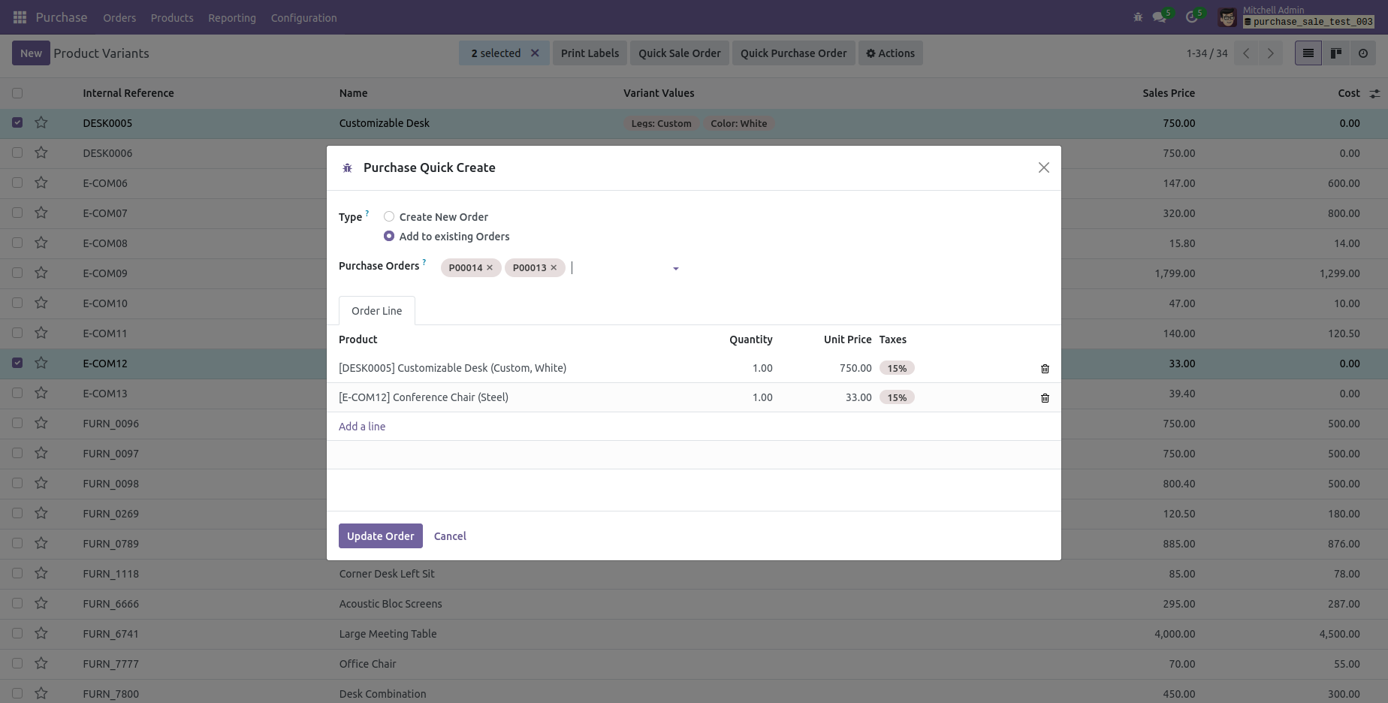Open the Actions dropdown

(890, 53)
